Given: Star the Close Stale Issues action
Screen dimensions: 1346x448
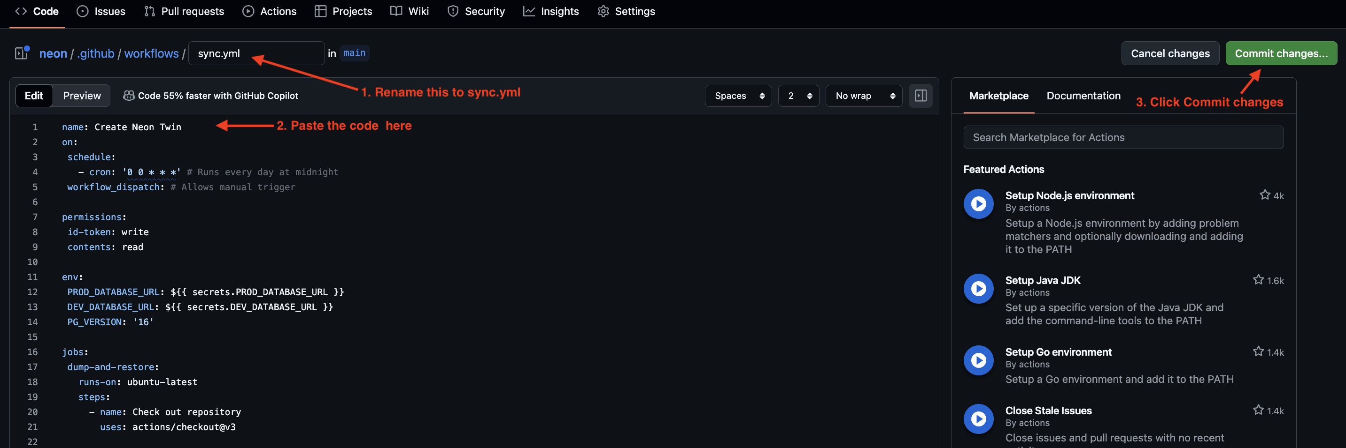Looking at the screenshot, I should pyautogui.click(x=1258, y=410).
